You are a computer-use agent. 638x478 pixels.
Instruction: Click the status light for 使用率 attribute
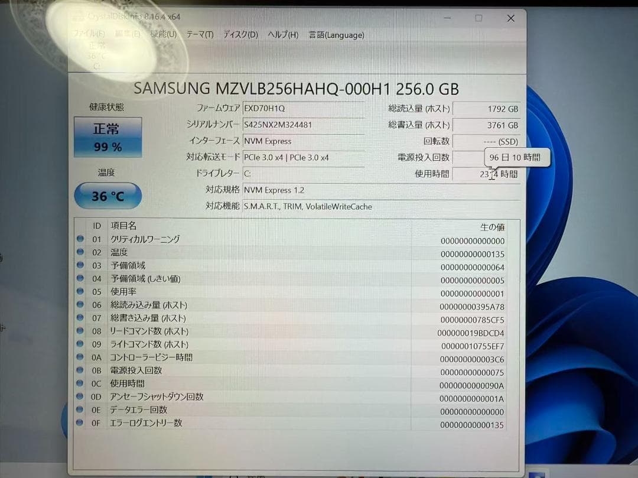tap(79, 291)
